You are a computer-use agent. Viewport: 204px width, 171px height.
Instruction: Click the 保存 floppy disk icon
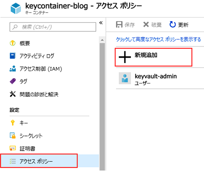(119, 24)
